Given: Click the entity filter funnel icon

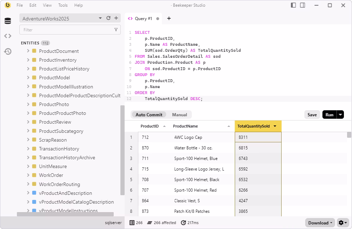Looking at the screenshot, I should [x=116, y=30].
